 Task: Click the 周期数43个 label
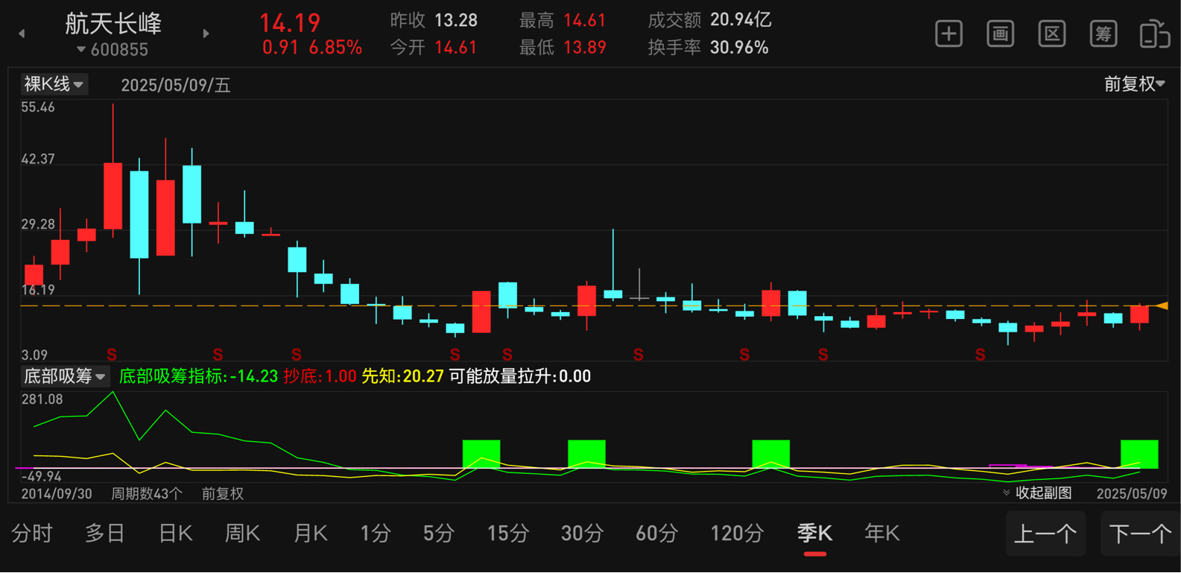(147, 493)
